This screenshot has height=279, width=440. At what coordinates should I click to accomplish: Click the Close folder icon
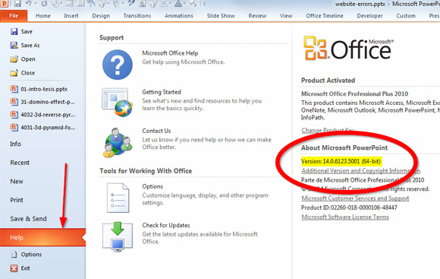coord(14,73)
